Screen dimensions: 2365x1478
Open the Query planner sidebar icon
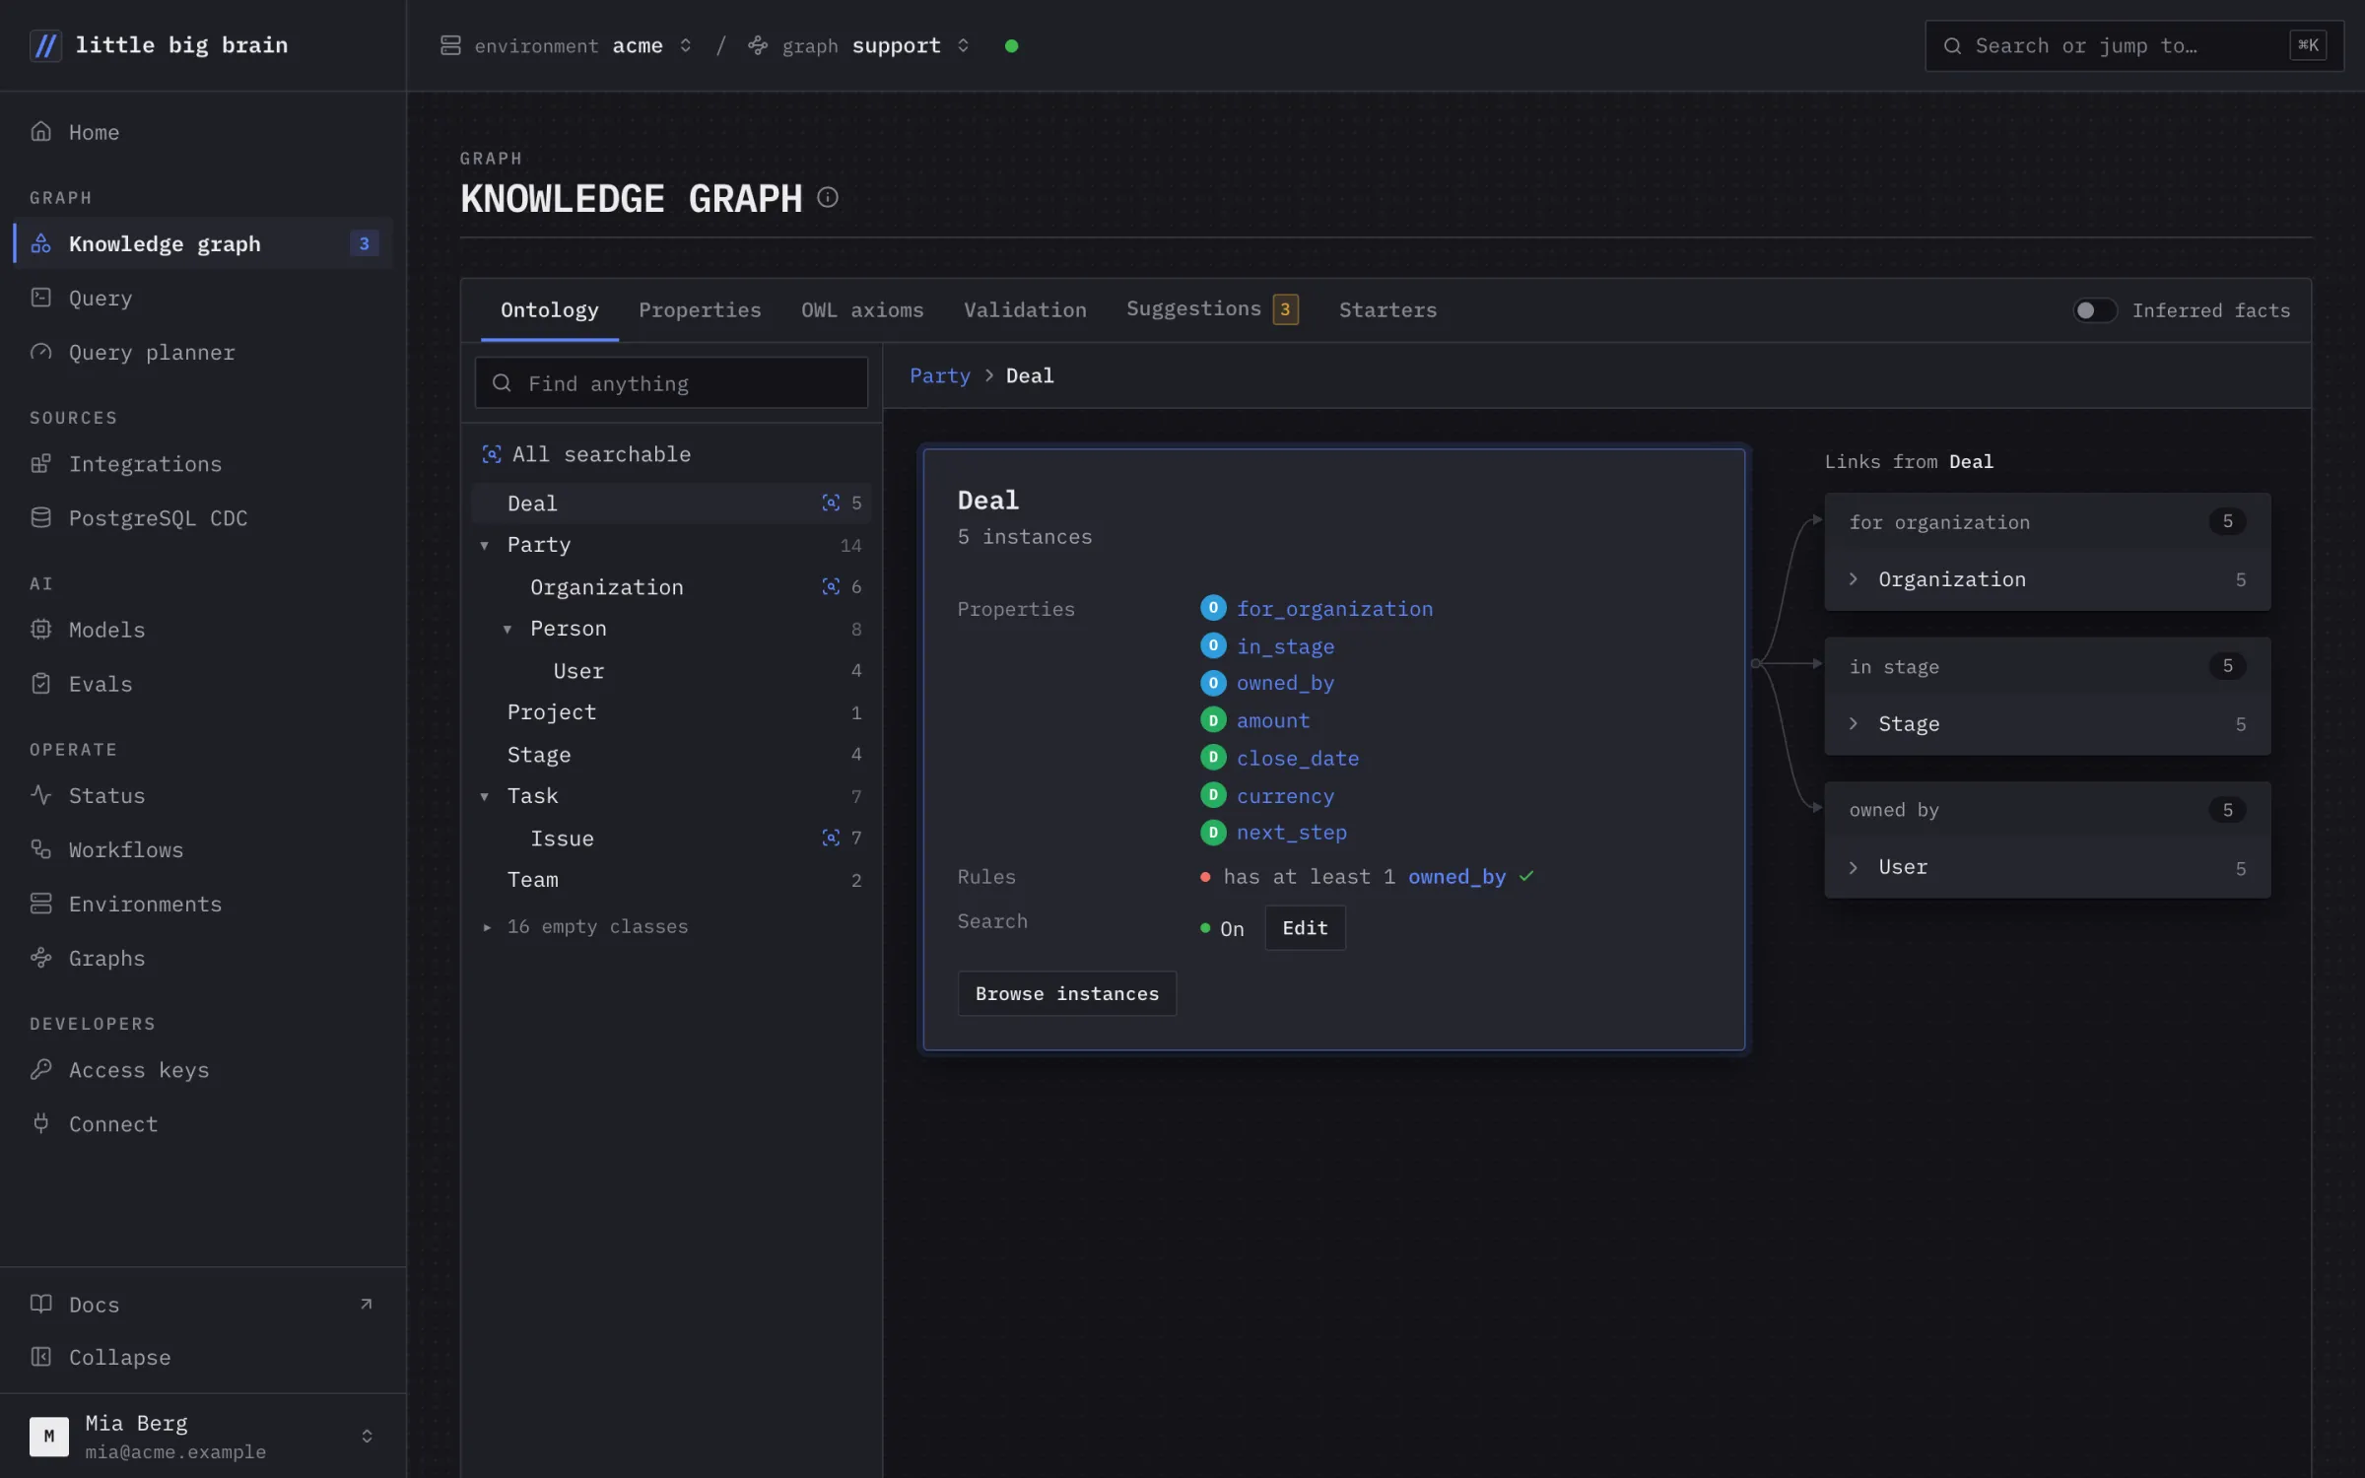tap(40, 352)
